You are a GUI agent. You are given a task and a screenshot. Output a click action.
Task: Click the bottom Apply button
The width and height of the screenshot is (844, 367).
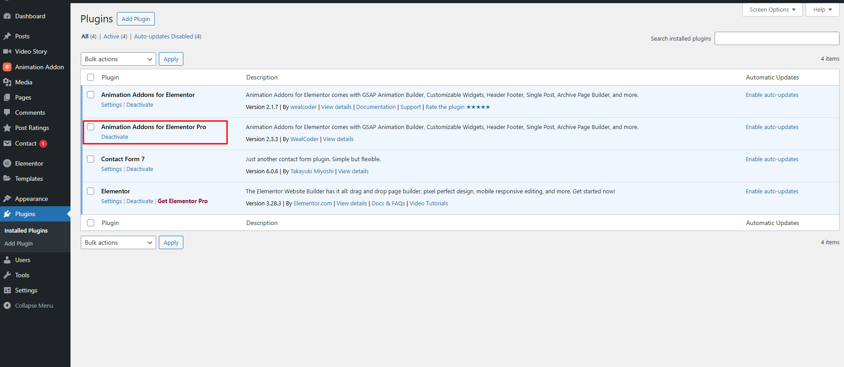pos(171,242)
